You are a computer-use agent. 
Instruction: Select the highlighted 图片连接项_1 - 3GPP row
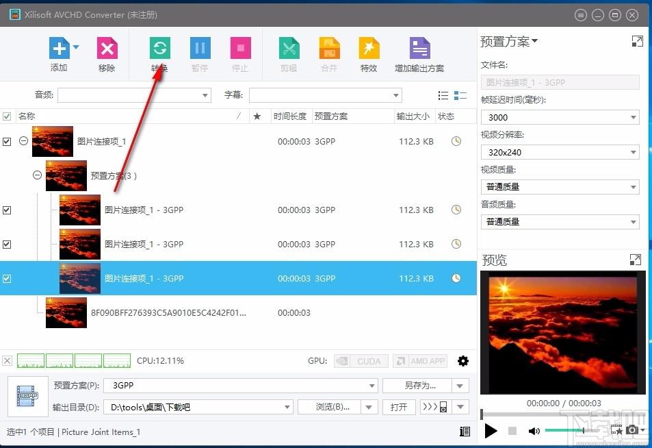[238, 279]
